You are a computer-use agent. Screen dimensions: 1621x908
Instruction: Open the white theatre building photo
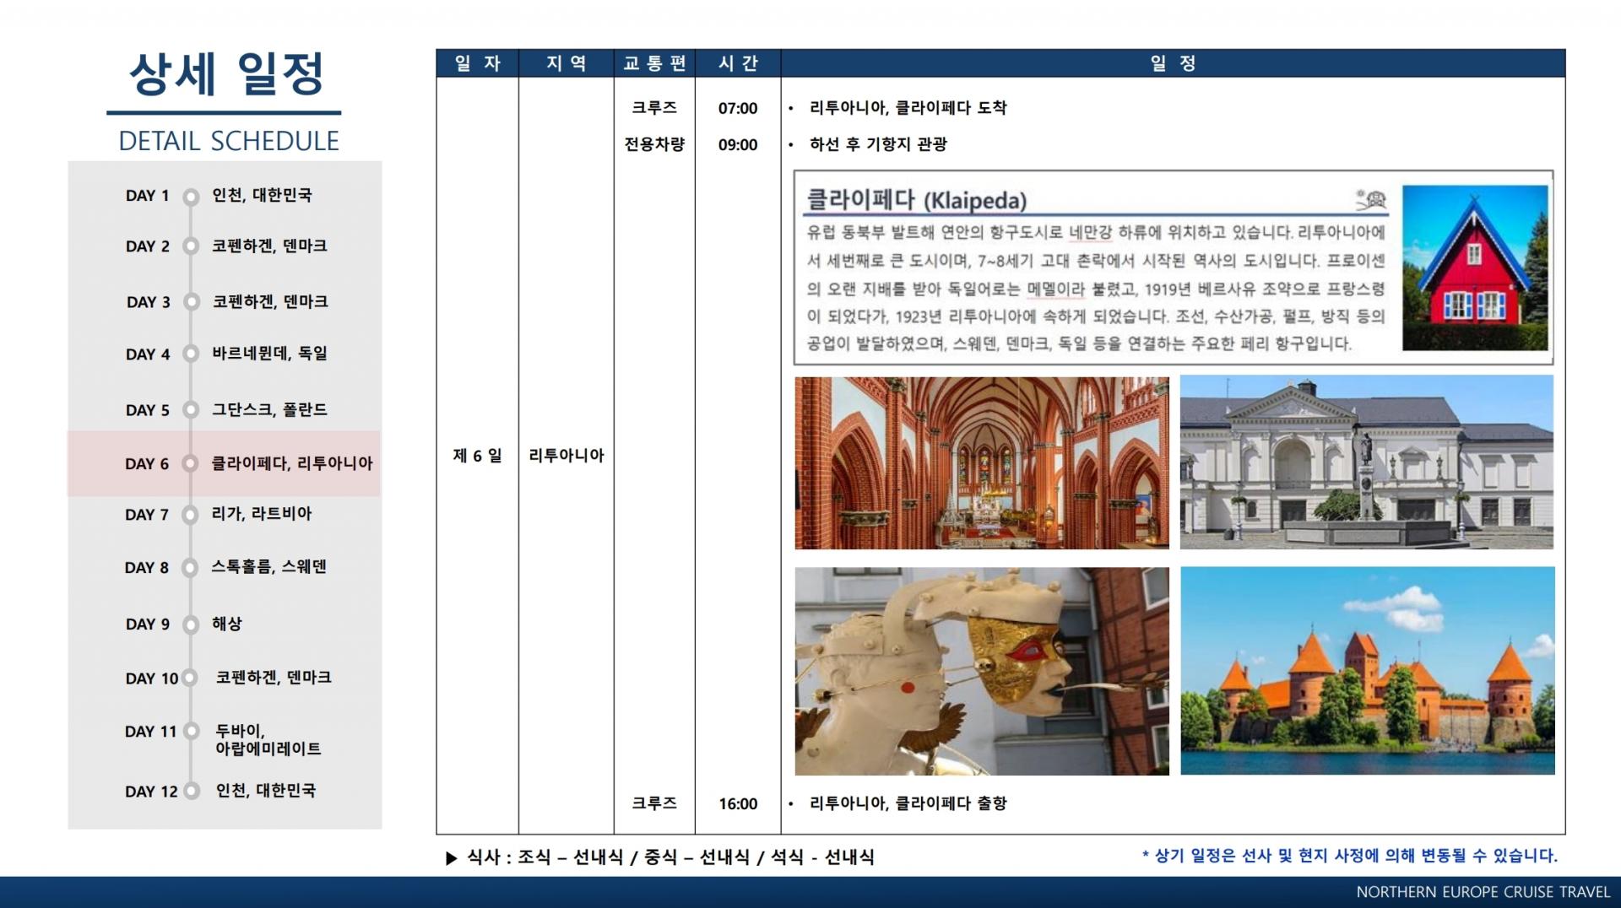click(x=1367, y=462)
